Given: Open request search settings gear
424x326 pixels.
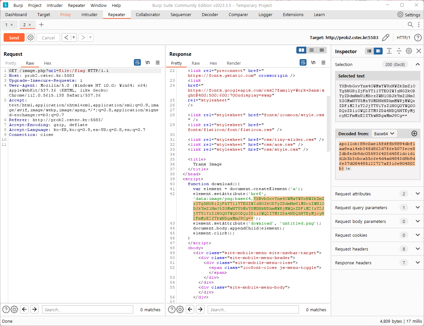Looking at the screenshot, I should pos(14,309).
